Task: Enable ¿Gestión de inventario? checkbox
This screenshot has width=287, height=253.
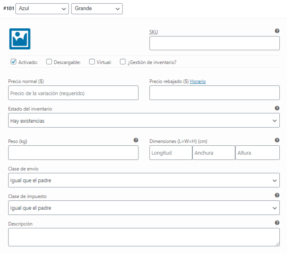Action: point(123,62)
